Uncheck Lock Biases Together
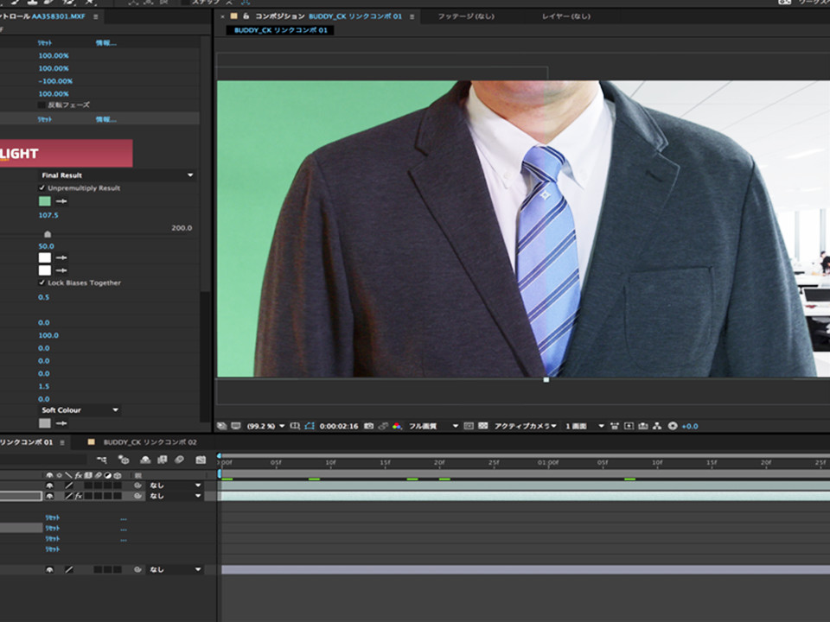This screenshot has width=830, height=622. tap(41, 283)
